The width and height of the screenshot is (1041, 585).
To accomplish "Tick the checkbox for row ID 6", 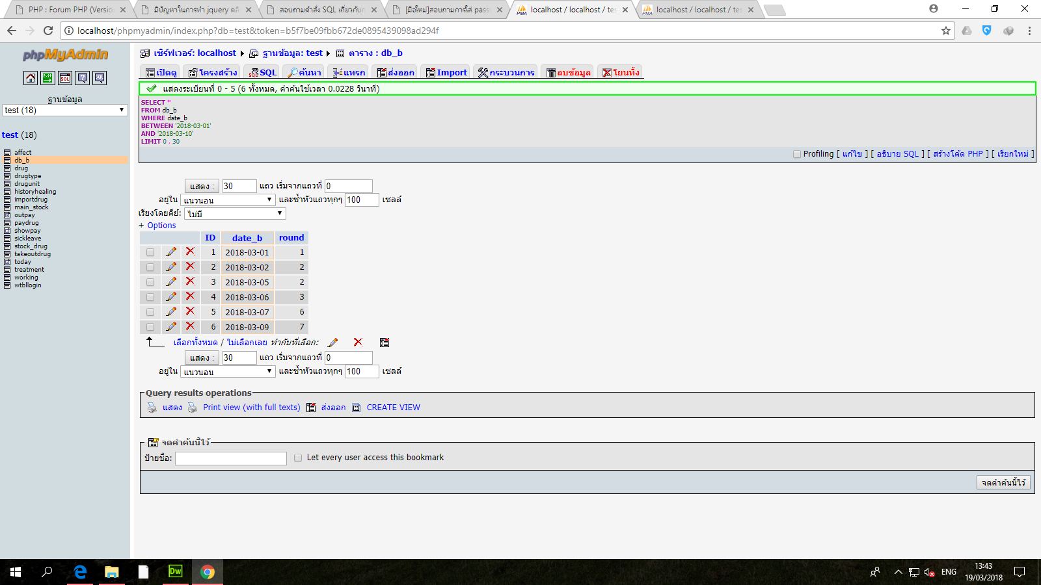I will [x=150, y=327].
